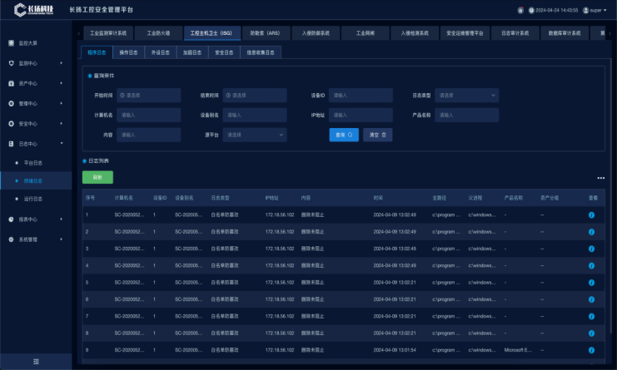This screenshot has height=370, width=617.
Task: Click the view info icon in row 1
Action: pos(591,215)
